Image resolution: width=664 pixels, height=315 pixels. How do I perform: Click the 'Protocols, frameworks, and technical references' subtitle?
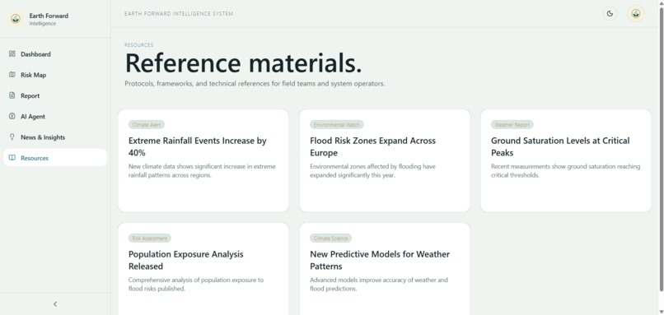pos(255,84)
